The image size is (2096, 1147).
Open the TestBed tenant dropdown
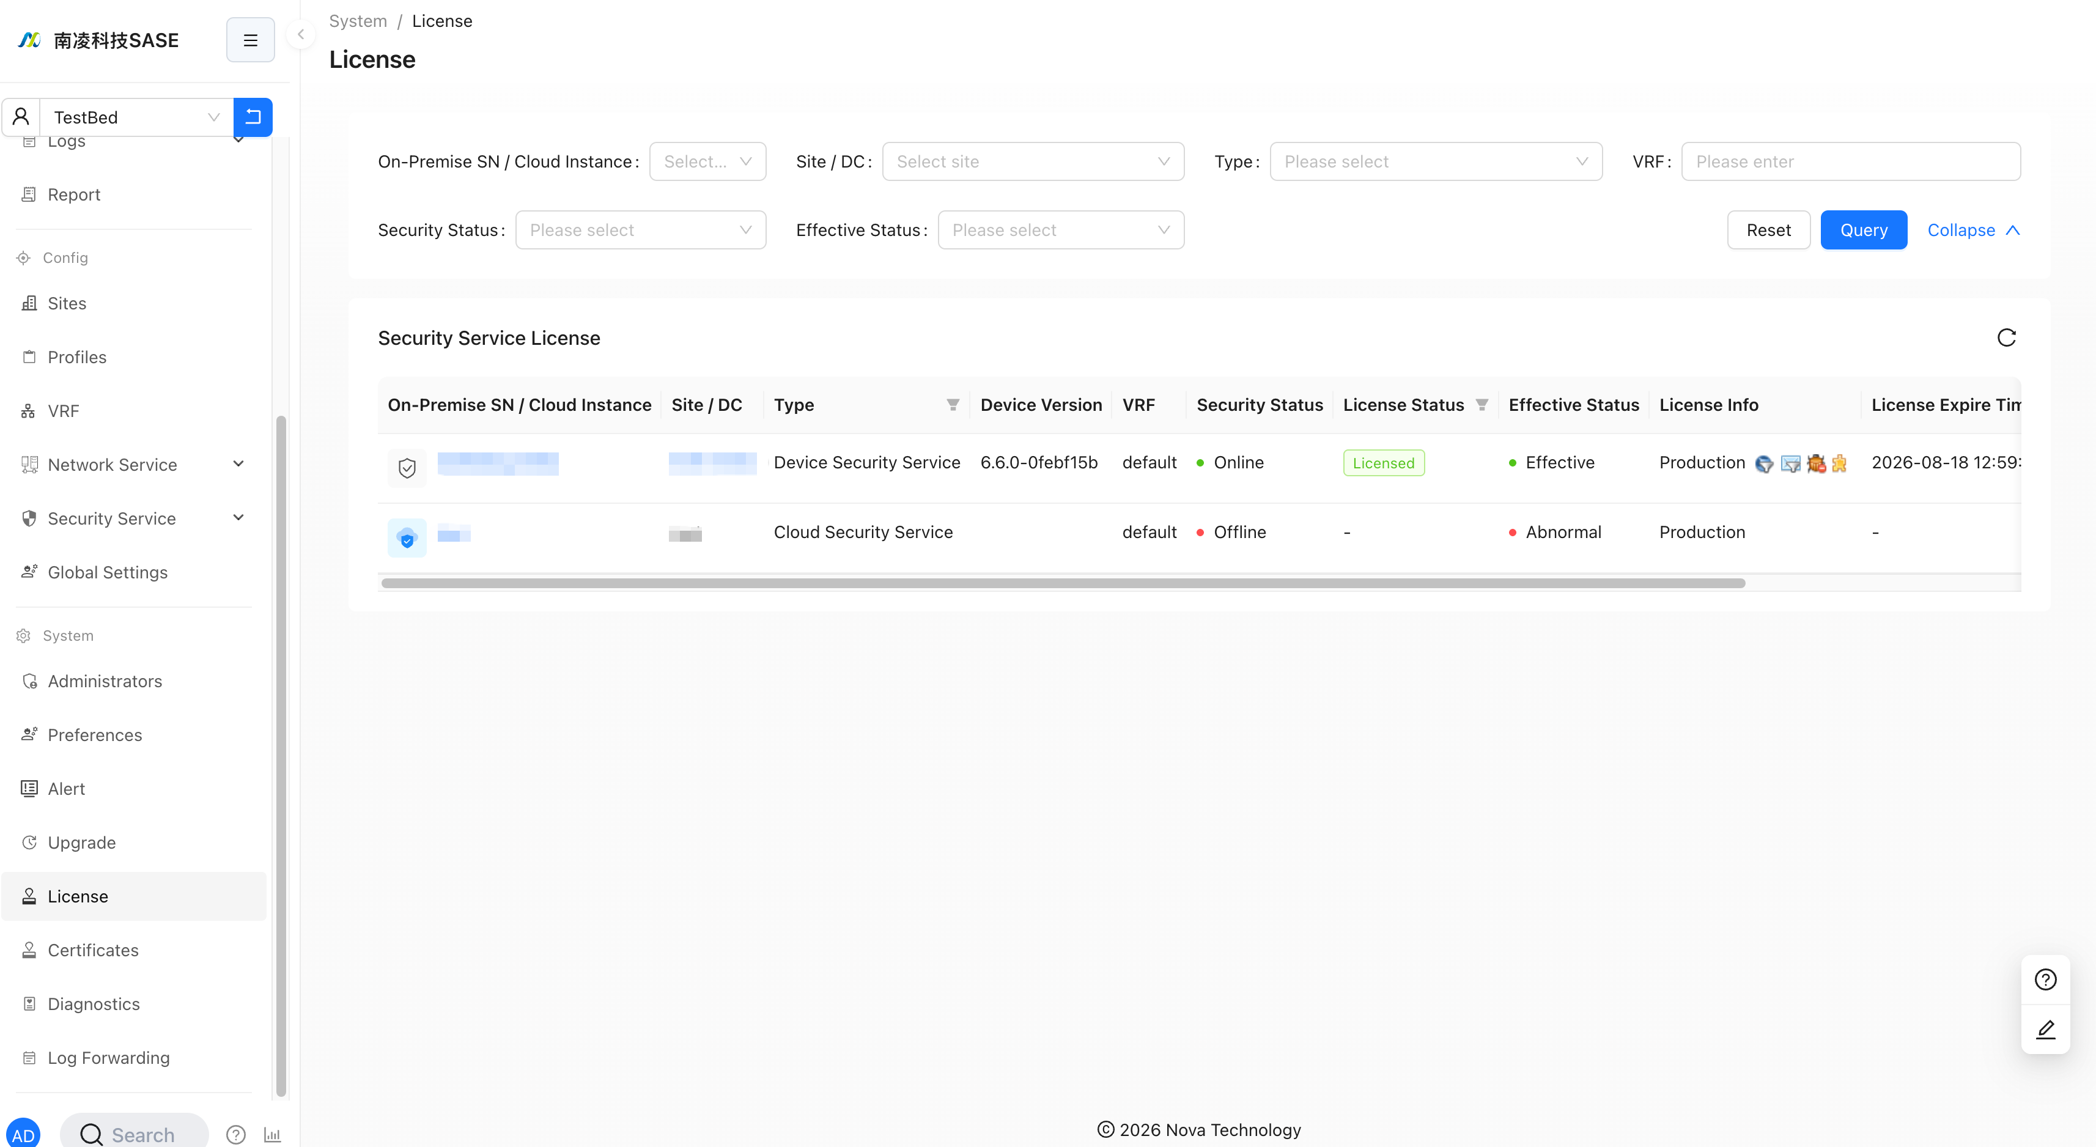(x=137, y=117)
